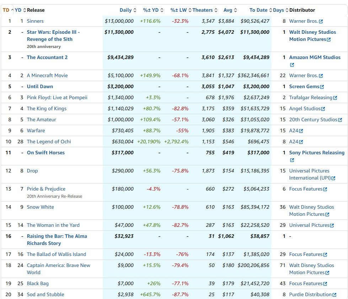
Task: Open Amazon MGM Studios external link icon
Action: (x=292, y=65)
